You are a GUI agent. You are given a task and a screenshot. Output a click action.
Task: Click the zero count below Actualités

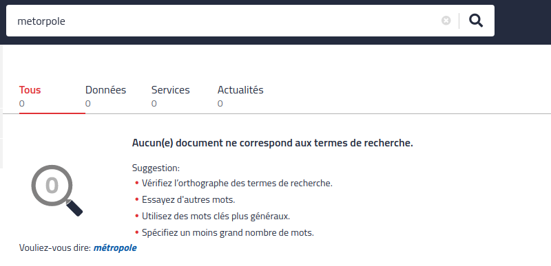tap(220, 104)
